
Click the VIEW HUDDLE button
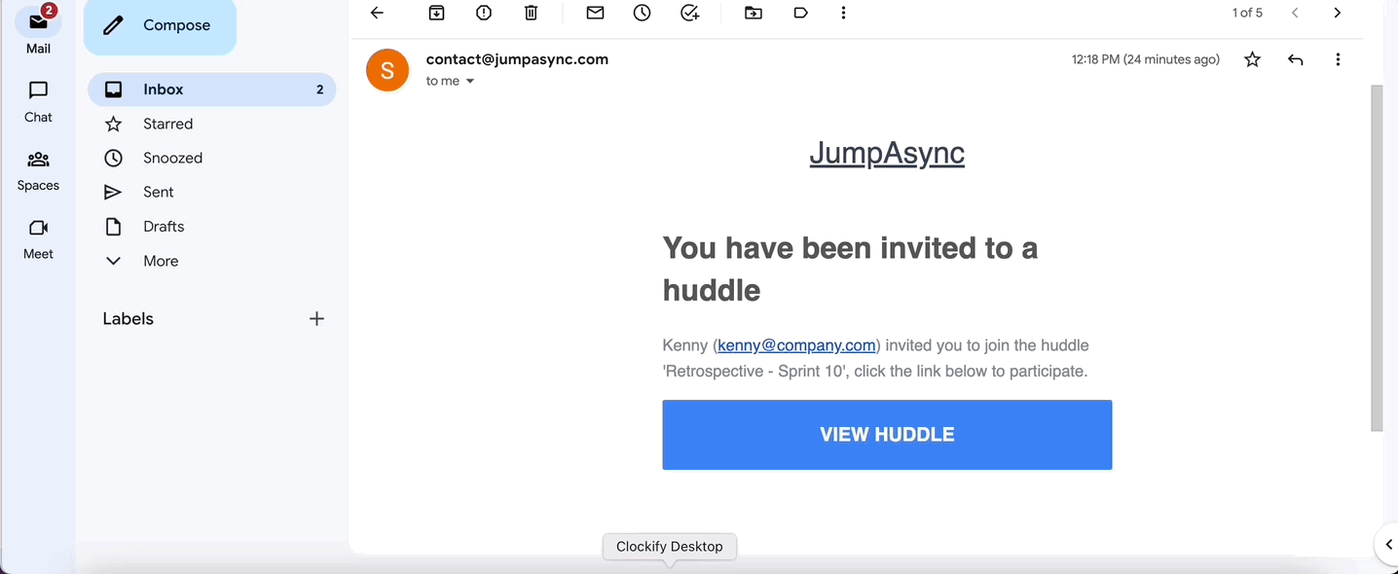[x=887, y=435]
